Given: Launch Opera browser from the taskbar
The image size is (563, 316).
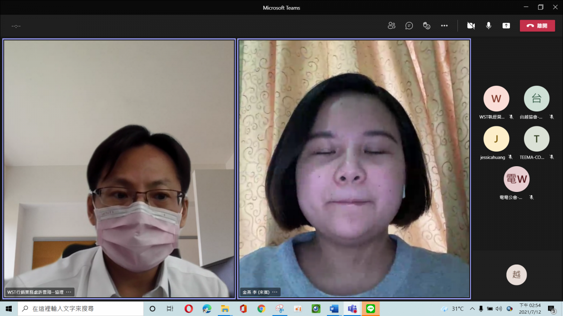Looking at the screenshot, I should pyautogui.click(x=189, y=309).
